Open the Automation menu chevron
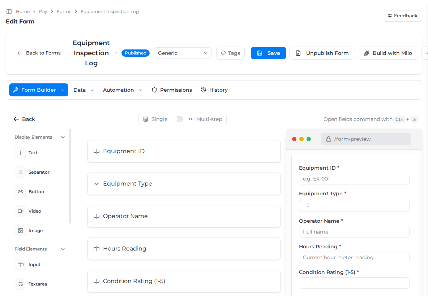This screenshot has width=428, height=296. tap(141, 90)
